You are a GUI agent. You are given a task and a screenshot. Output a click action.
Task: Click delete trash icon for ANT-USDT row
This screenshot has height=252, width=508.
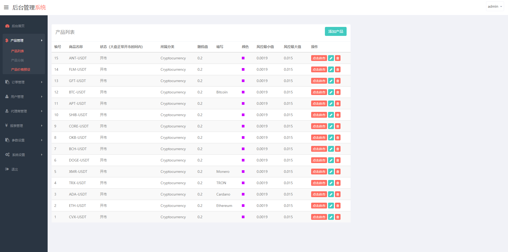338,58
